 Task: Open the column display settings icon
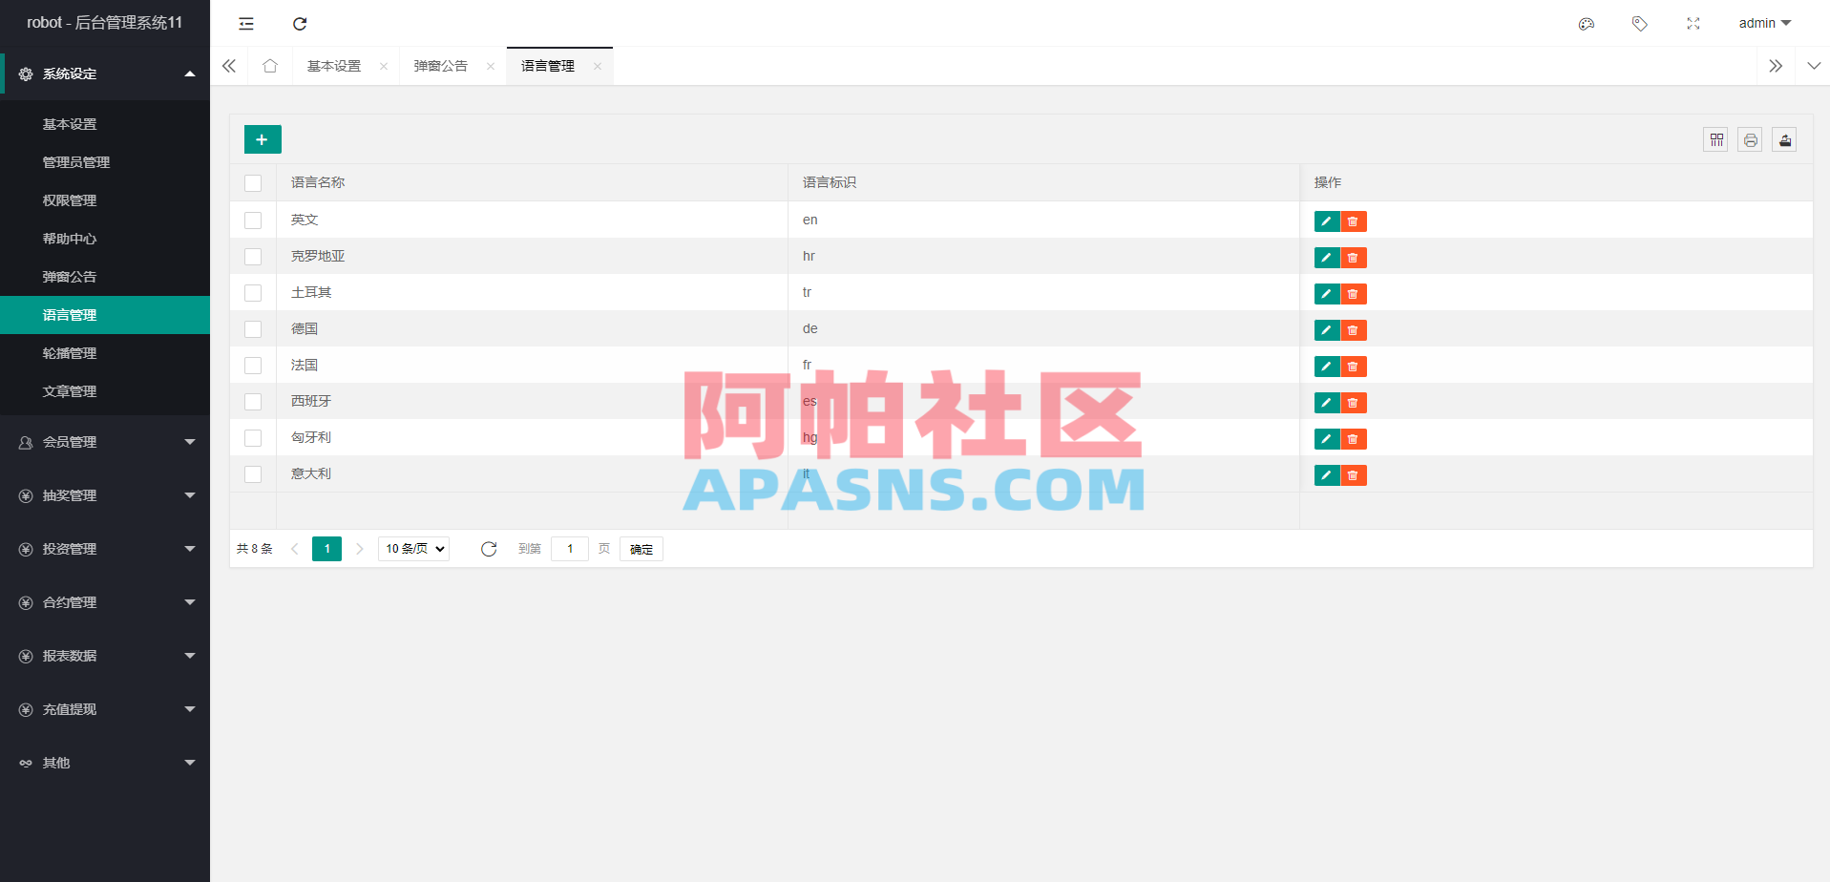click(1715, 139)
